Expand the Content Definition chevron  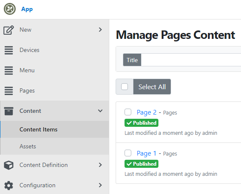tap(100, 165)
